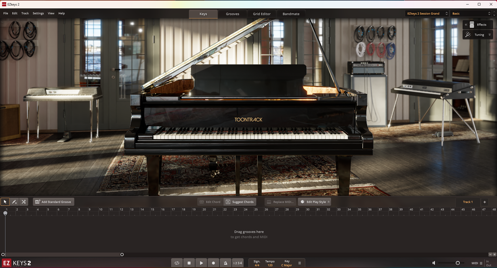Viewport: 497px width, 268px height.
Task: Open the Settings menu
Action: click(x=38, y=13)
